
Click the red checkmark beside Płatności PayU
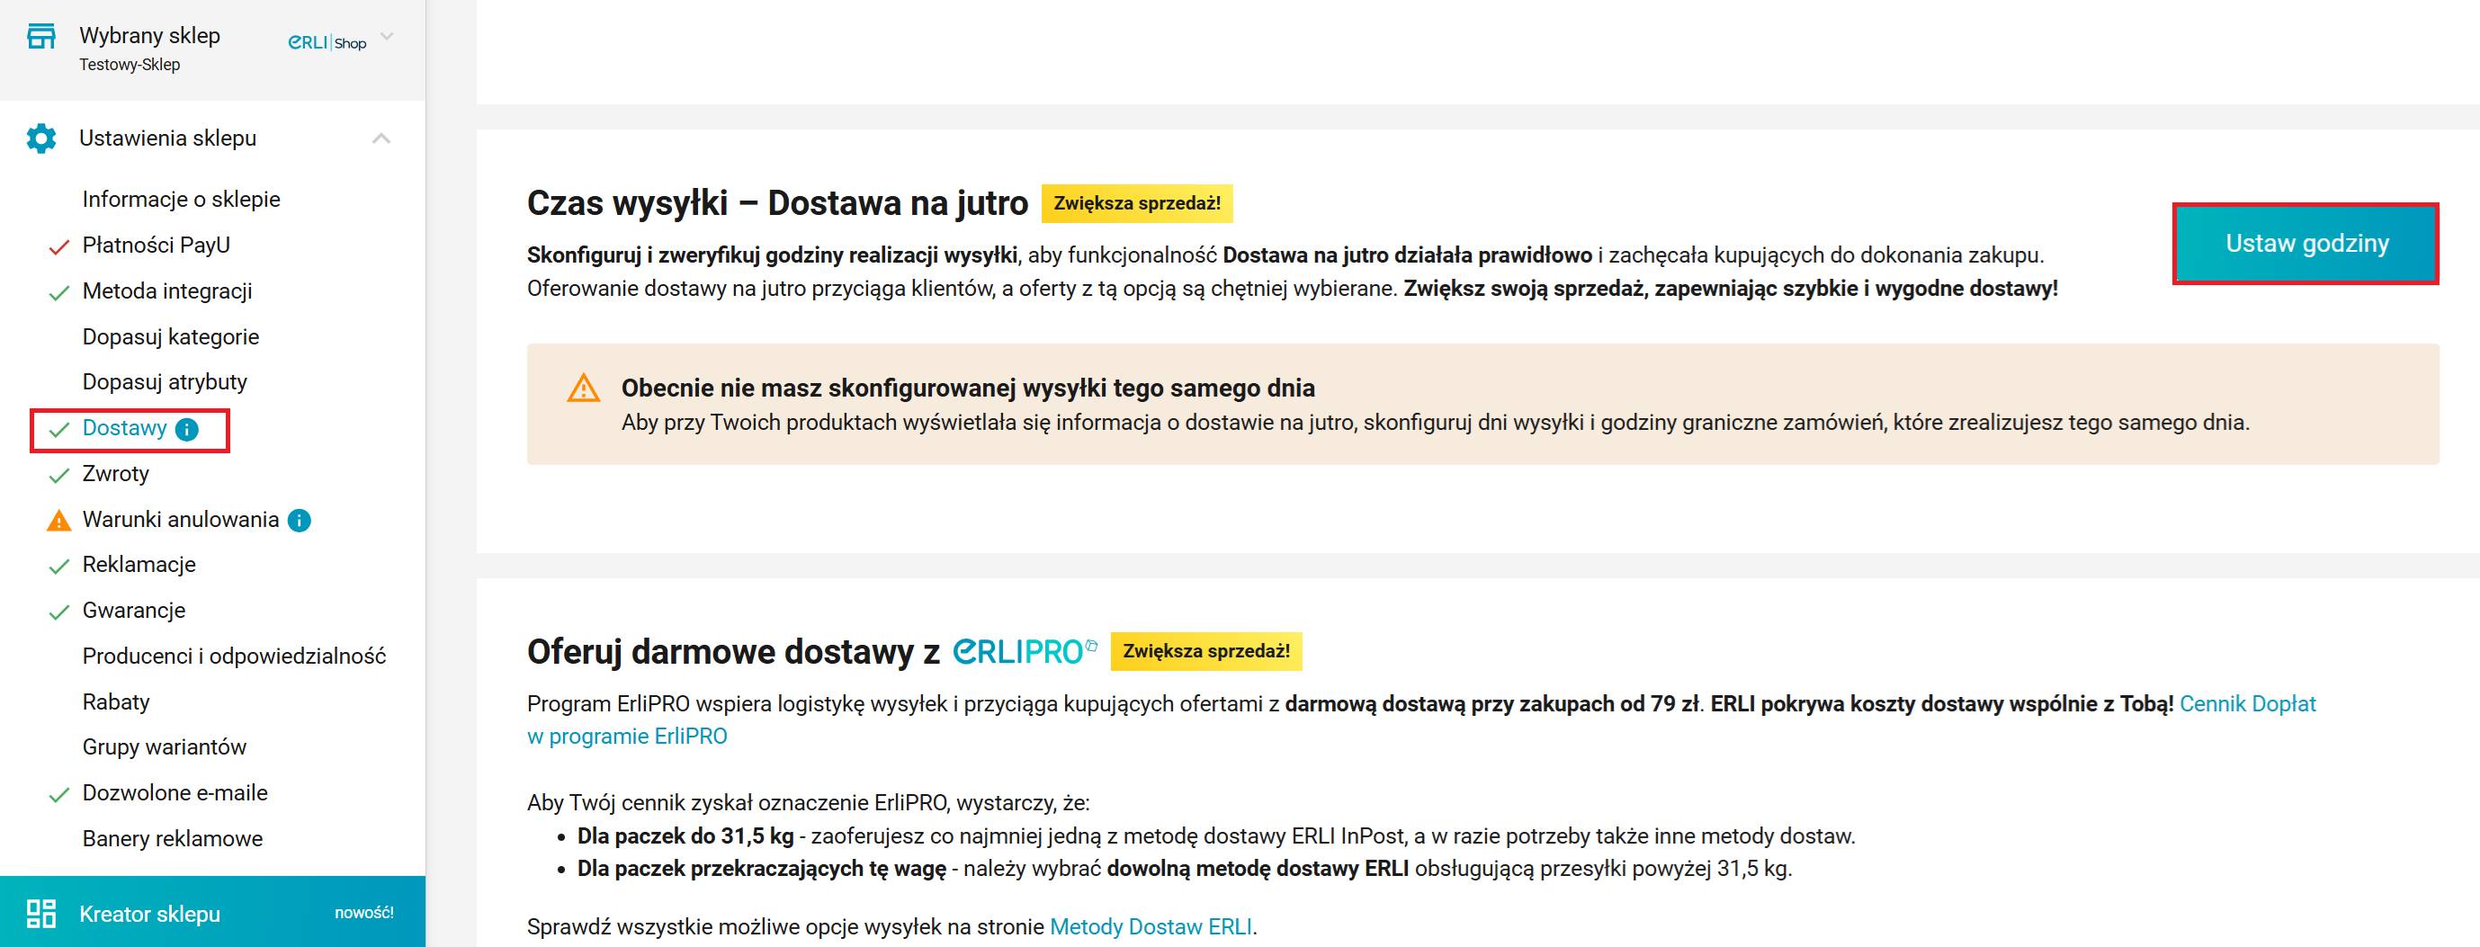(58, 246)
